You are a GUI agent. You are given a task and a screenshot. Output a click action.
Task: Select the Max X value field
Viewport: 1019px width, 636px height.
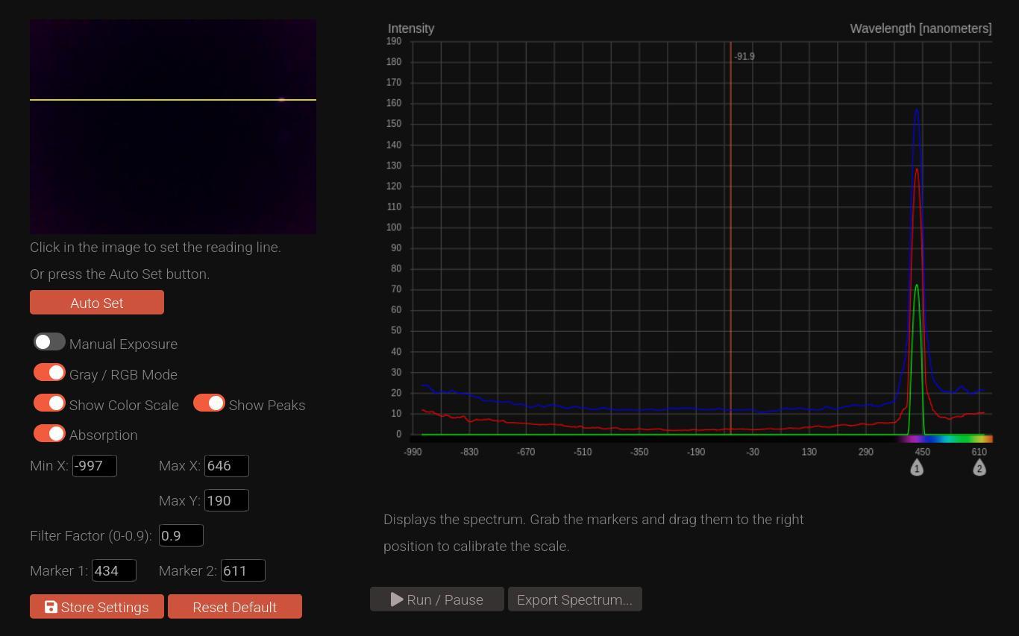pos(227,466)
